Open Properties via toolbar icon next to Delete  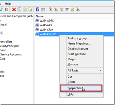(x=19, y=10)
